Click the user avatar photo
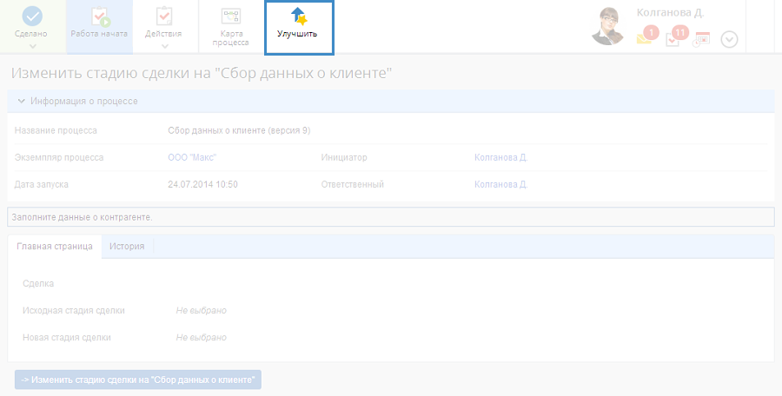Screen dimensions: 782x396 click(608, 25)
